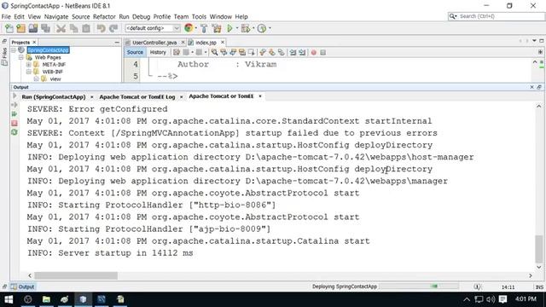
Task: Open the Team menu
Action: coord(181,17)
